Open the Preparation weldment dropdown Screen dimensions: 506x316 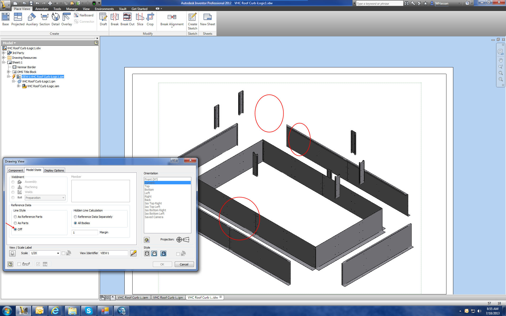coord(63,197)
